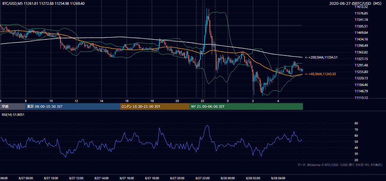Click price axis value 11398.49
386x181 pixels.
[x=362, y=46]
